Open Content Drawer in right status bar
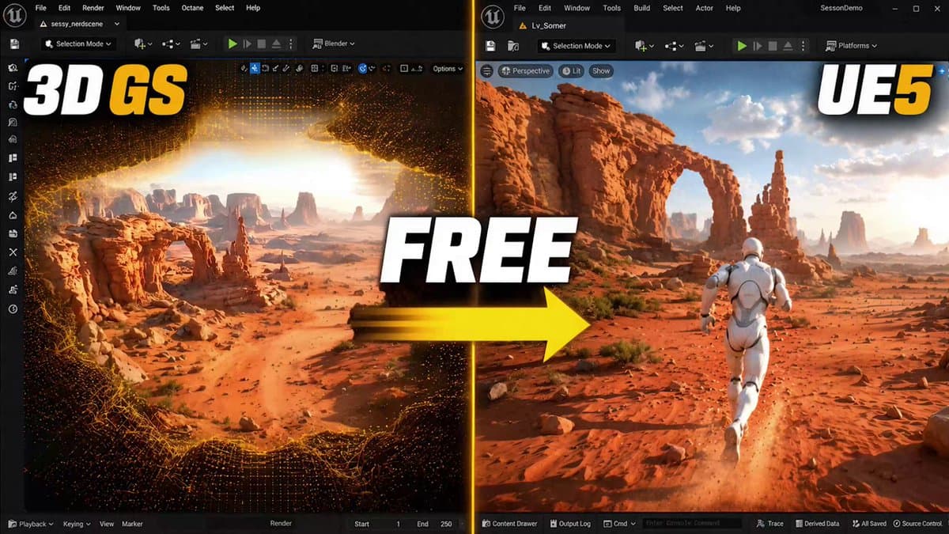This screenshot has width=949, height=534. pyautogui.click(x=509, y=524)
